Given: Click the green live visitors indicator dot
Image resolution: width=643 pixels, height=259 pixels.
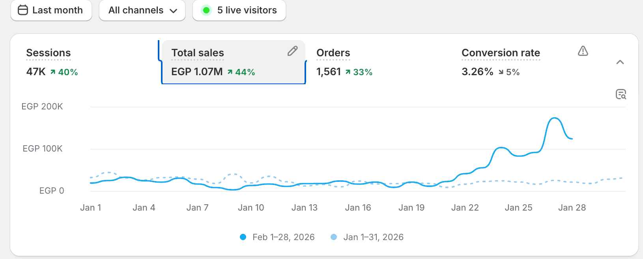Looking at the screenshot, I should coord(206,10).
